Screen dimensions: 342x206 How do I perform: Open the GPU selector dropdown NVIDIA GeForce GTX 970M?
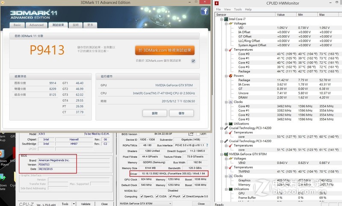146,203
